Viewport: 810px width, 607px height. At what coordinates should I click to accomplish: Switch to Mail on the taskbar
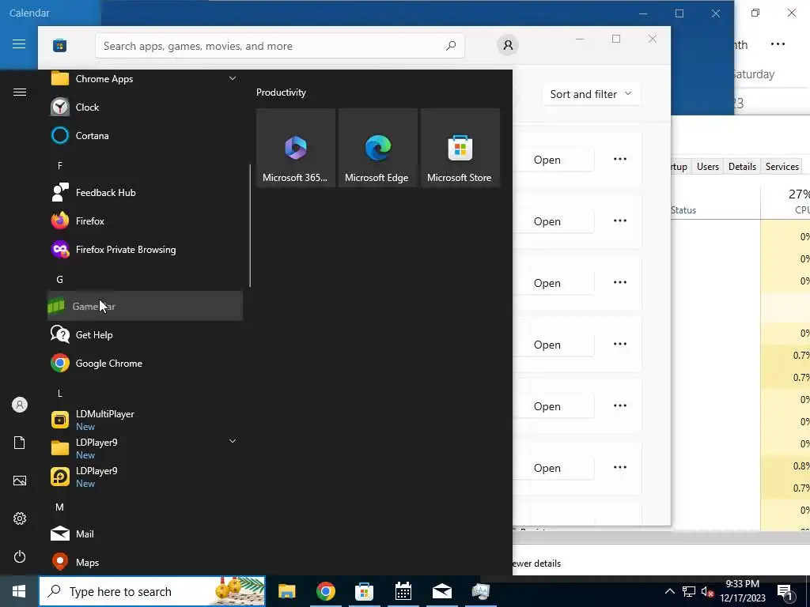point(441,591)
